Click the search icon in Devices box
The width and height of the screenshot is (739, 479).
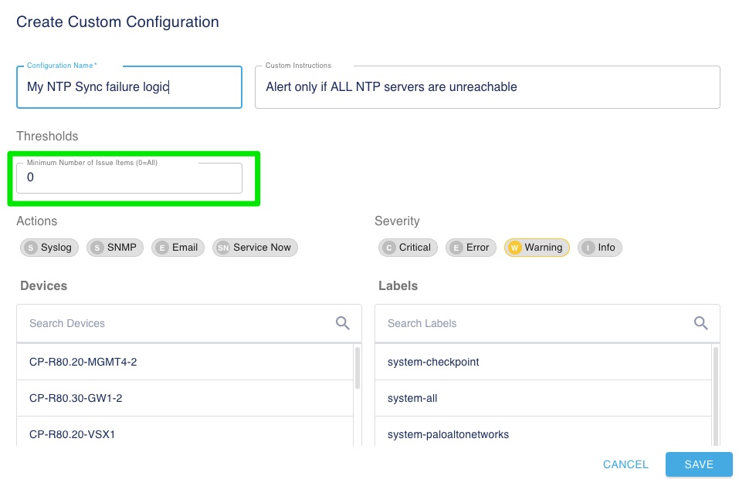343,323
